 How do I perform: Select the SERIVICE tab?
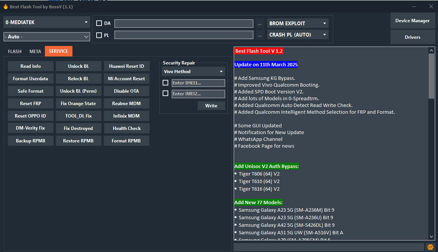tap(58, 51)
